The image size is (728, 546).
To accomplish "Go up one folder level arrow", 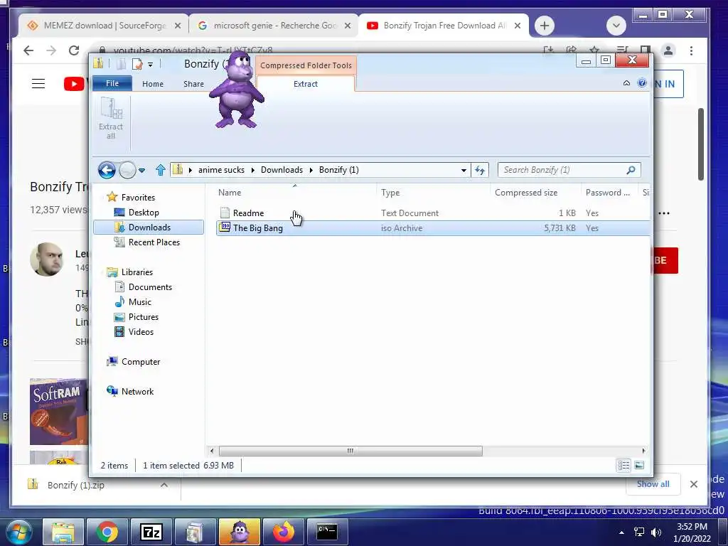I will [160, 171].
